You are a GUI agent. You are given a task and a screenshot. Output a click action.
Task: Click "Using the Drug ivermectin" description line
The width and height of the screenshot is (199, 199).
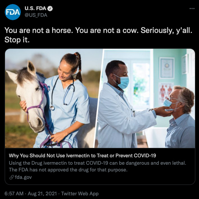[97, 163]
